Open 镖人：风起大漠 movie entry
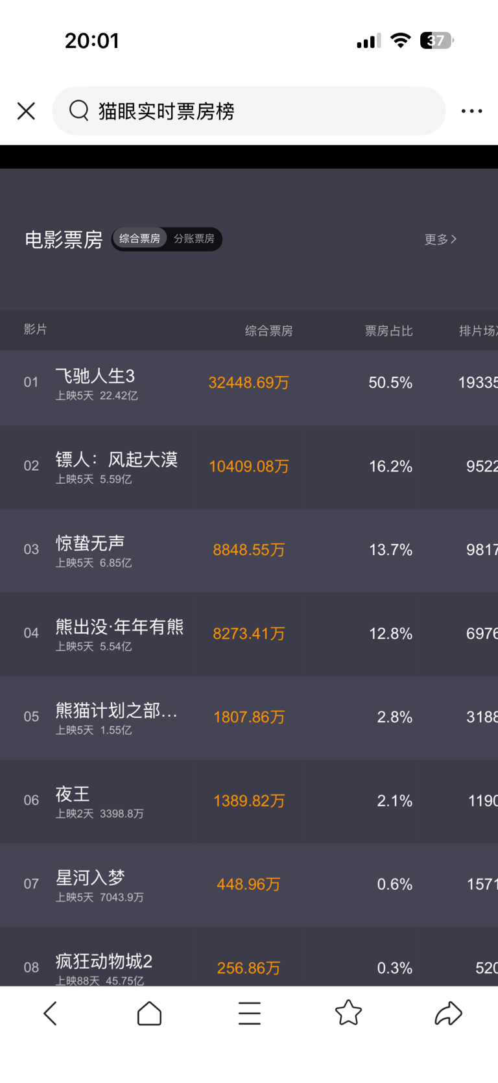The width and height of the screenshot is (498, 1083). pyautogui.click(x=117, y=460)
